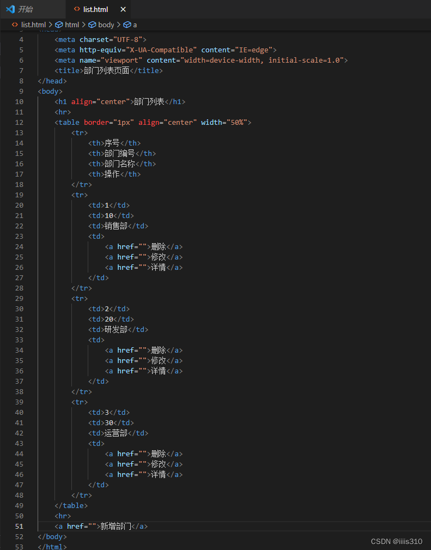Screen dimensions: 431x550
Task: Click the VS Code logo icon on 开始 tab
Action: [x=10, y=9]
